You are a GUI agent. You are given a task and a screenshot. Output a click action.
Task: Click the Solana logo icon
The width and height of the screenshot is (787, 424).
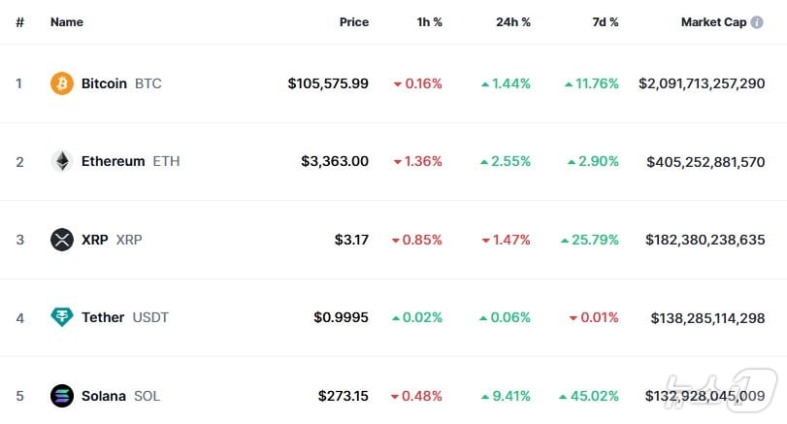[x=62, y=396]
